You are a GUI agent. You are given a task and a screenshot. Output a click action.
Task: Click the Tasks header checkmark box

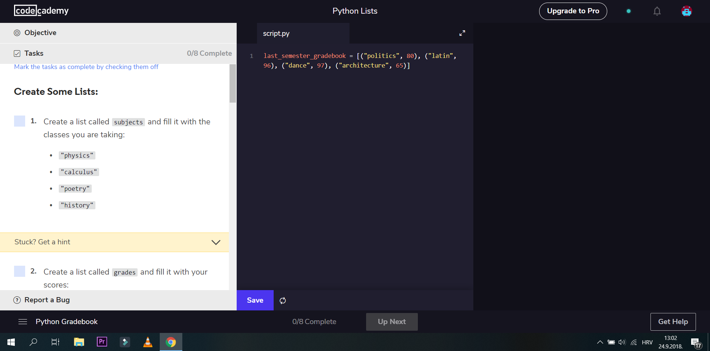17,53
